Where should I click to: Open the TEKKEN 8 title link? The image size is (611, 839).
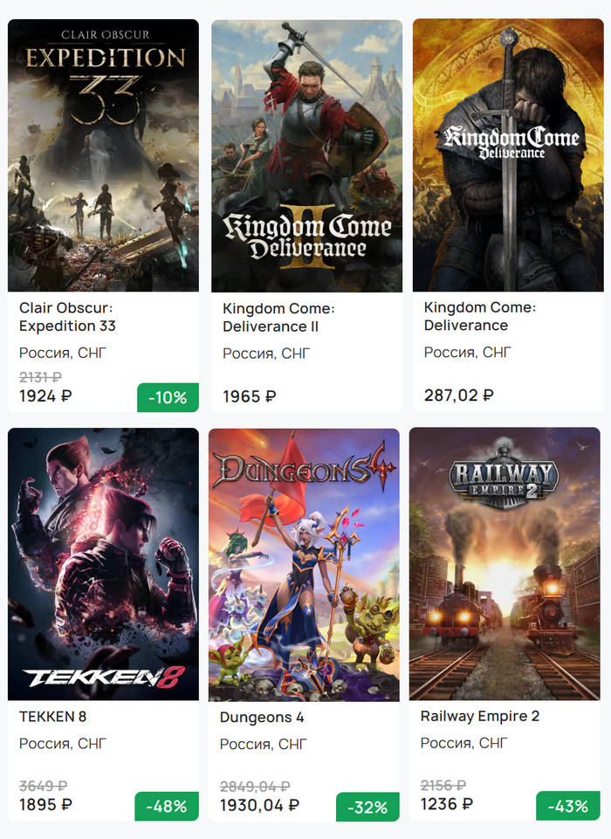(x=52, y=717)
